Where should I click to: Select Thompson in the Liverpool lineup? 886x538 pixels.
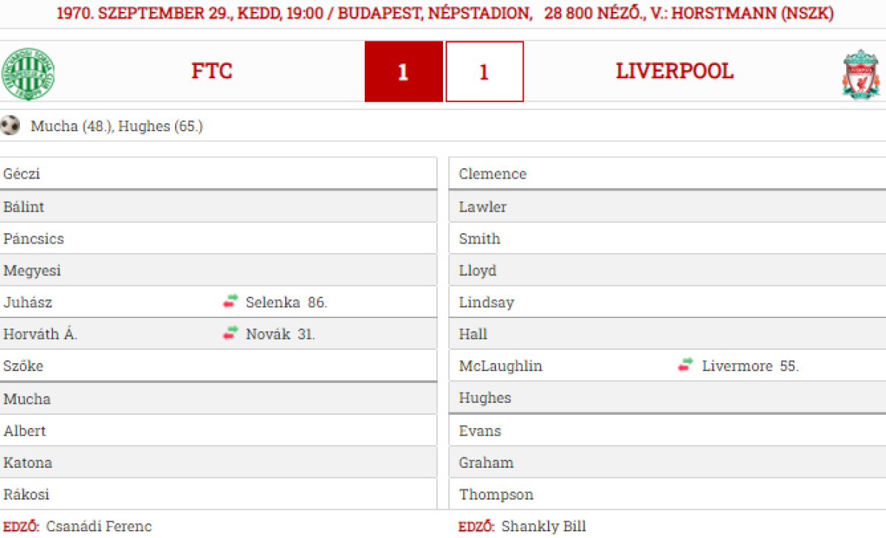tap(496, 494)
